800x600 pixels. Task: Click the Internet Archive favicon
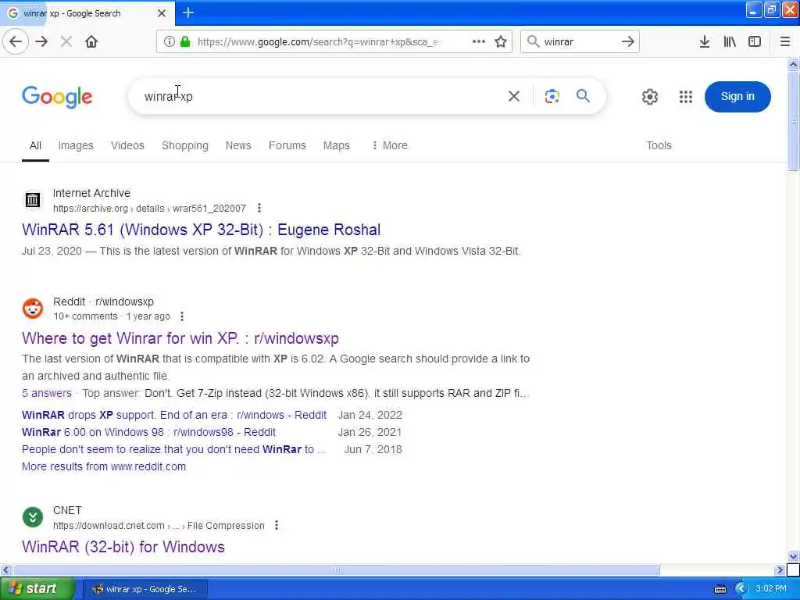click(33, 199)
